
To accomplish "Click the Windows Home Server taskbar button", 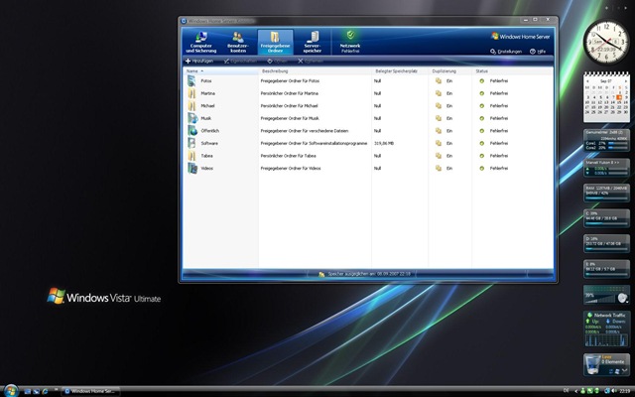I will pyautogui.click(x=90, y=391).
